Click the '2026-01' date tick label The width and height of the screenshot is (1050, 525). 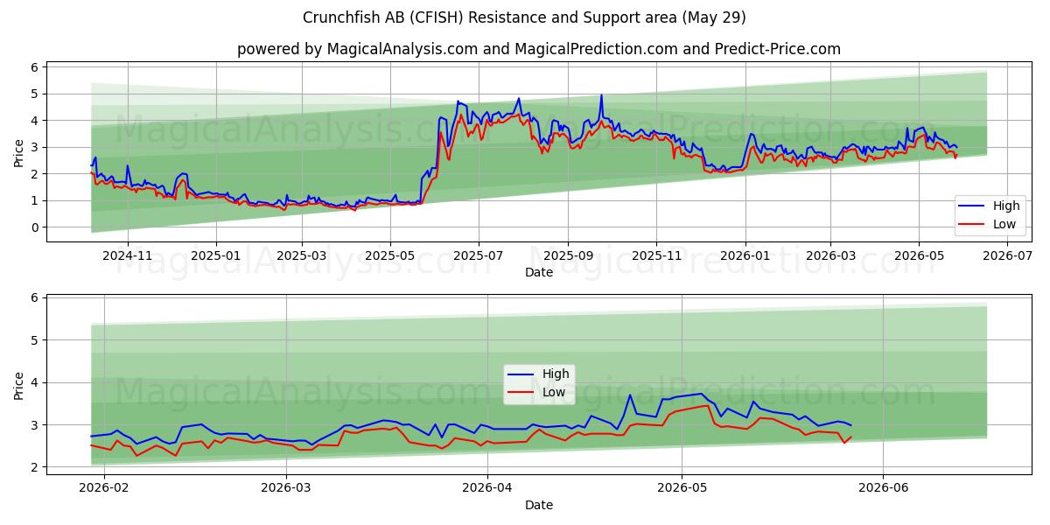click(x=745, y=255)
